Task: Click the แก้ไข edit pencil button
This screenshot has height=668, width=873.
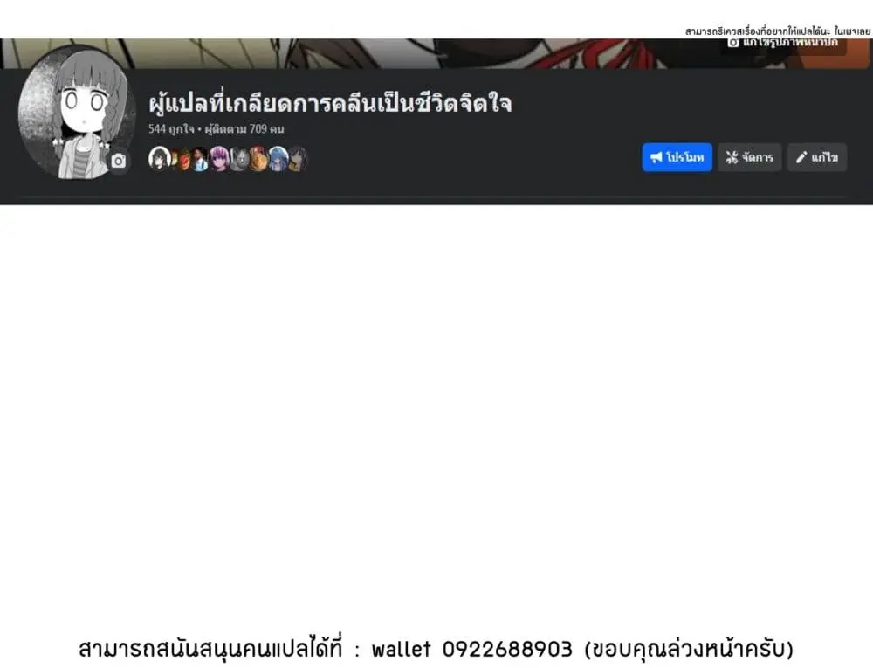Action: point(817,157)
